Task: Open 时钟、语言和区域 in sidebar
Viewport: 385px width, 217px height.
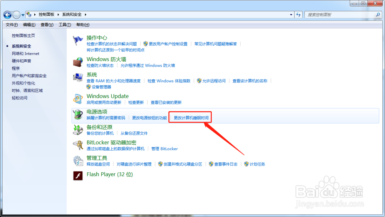Action: [27, 91]
